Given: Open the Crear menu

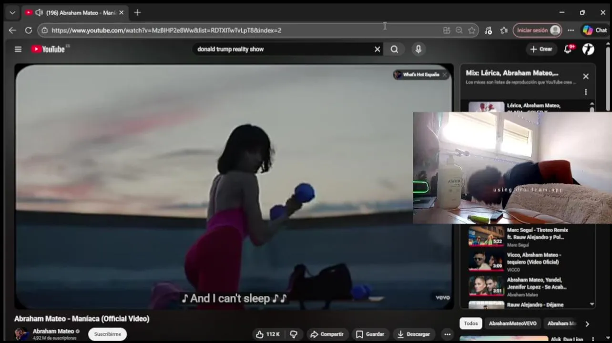Looking at the screenshot, I should [x=541, y=49].
